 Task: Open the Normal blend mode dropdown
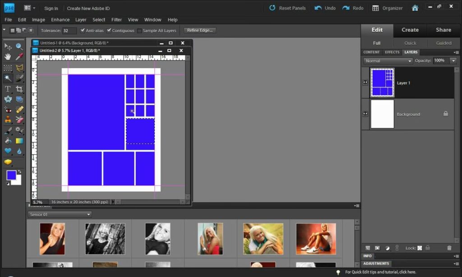(388, 61)
